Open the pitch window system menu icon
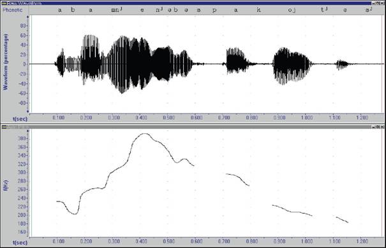 [4, 127]
